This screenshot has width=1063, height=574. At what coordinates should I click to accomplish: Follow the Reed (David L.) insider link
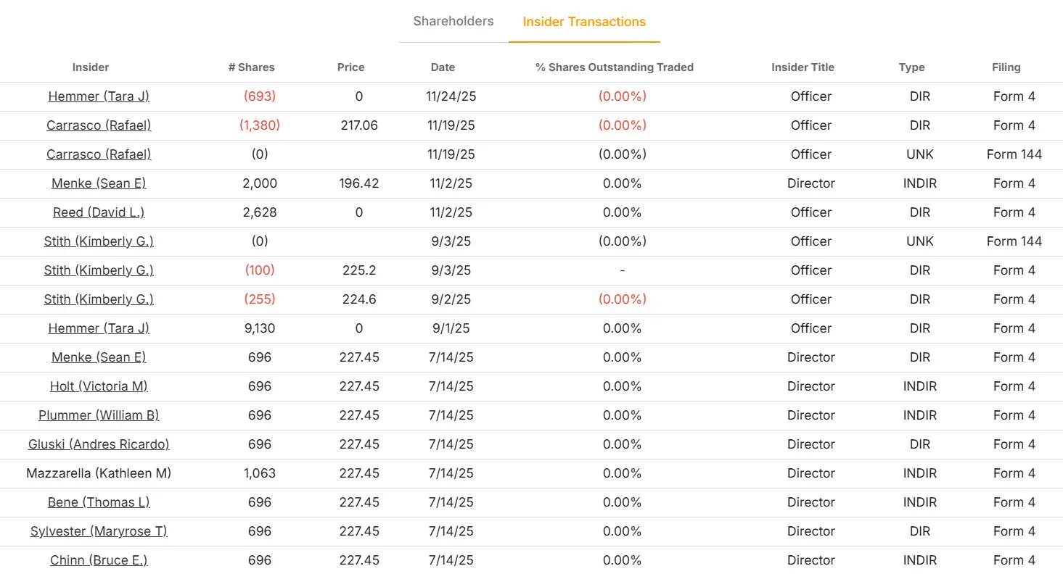coord(99,212)
